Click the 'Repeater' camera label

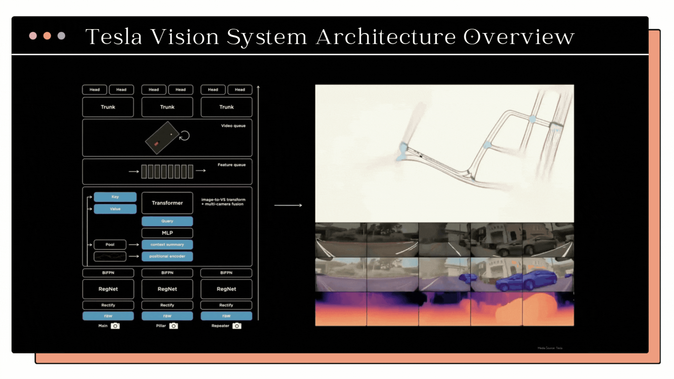tap(220, 326)
